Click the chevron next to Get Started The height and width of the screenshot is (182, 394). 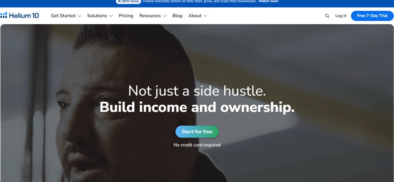79,16
